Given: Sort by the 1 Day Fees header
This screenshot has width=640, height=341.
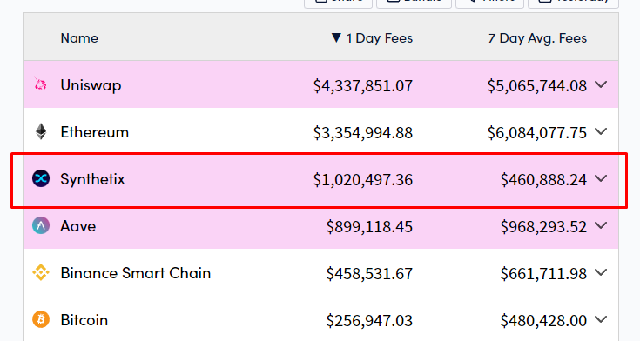Looking at the screenshot, I should tap(380, 38).
